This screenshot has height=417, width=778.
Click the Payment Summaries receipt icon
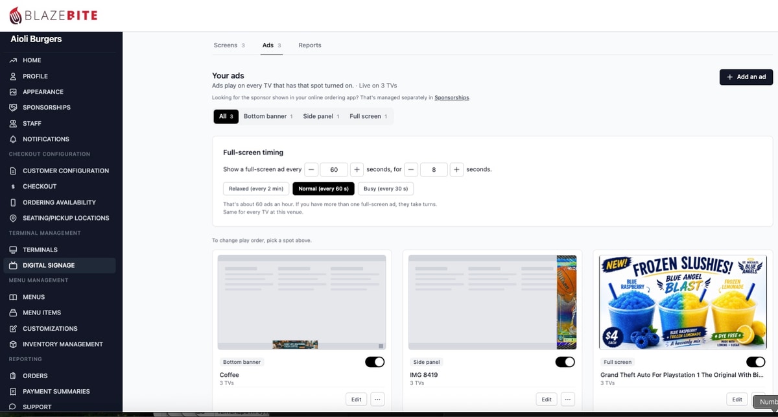coord(13,392)
